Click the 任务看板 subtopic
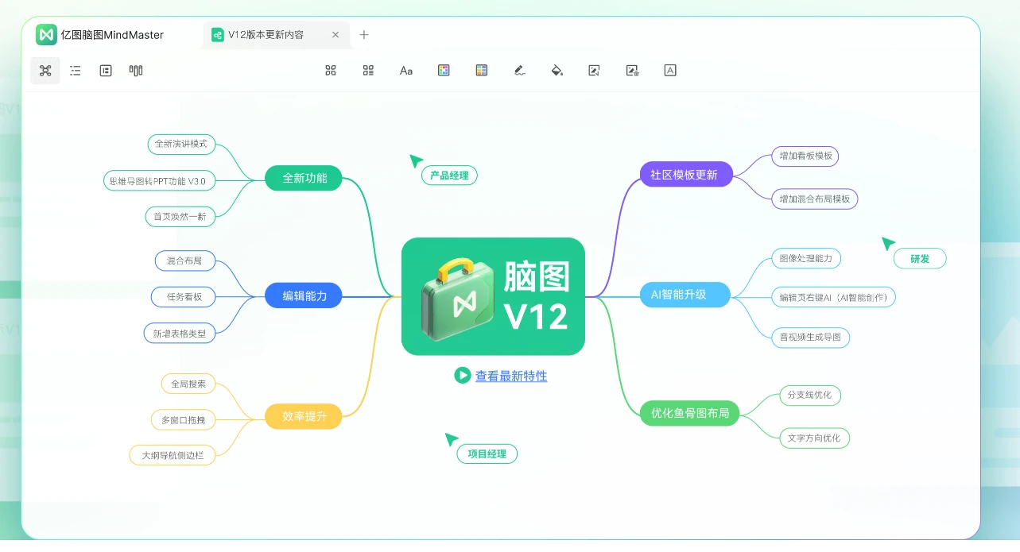 click(x=184, y=297)
